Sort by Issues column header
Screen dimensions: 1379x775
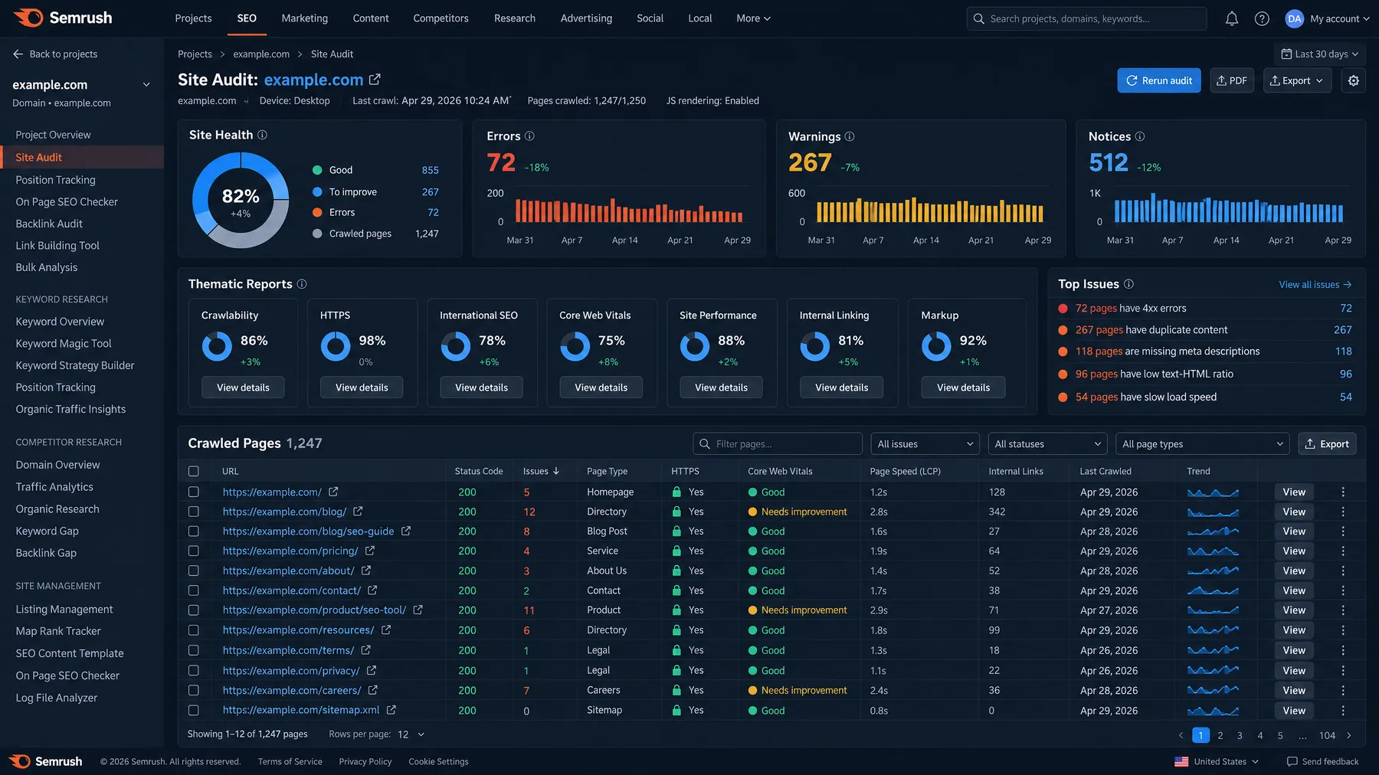(541, 471)
